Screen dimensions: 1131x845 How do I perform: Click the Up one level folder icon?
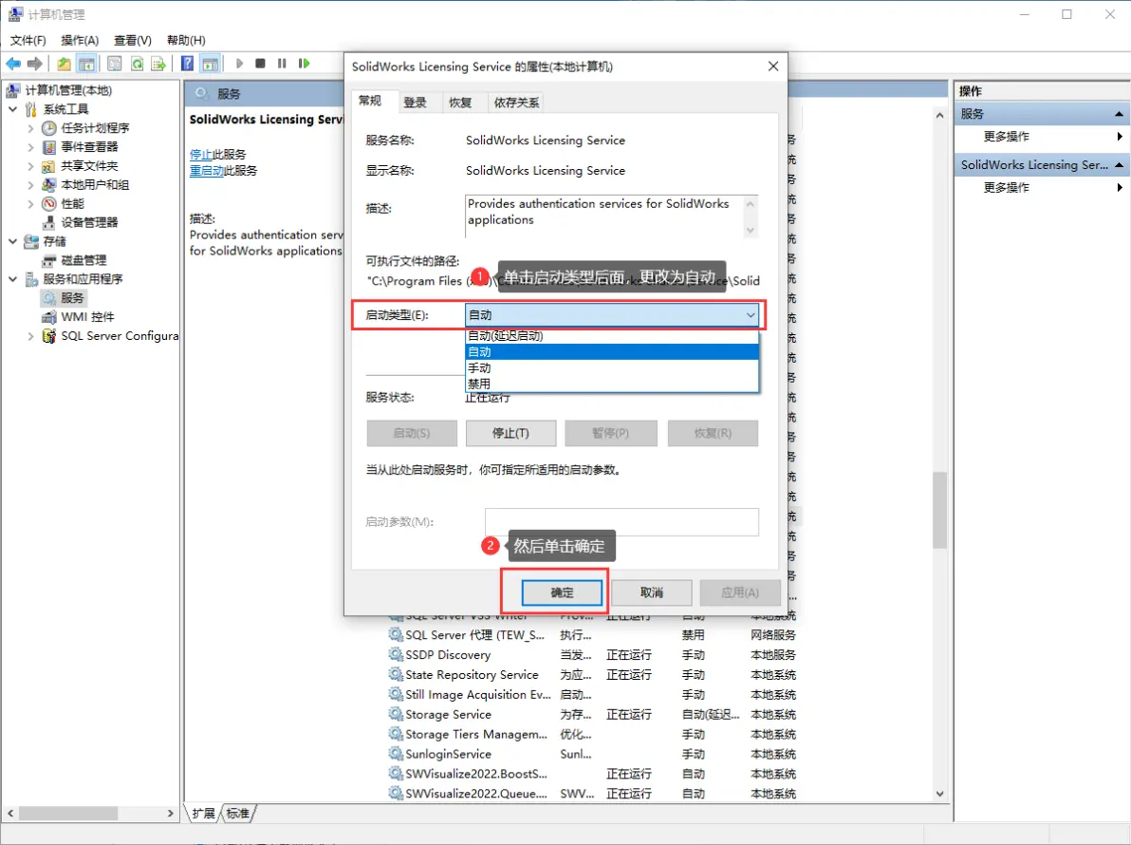pyautogui.click(x=65, y=64)
